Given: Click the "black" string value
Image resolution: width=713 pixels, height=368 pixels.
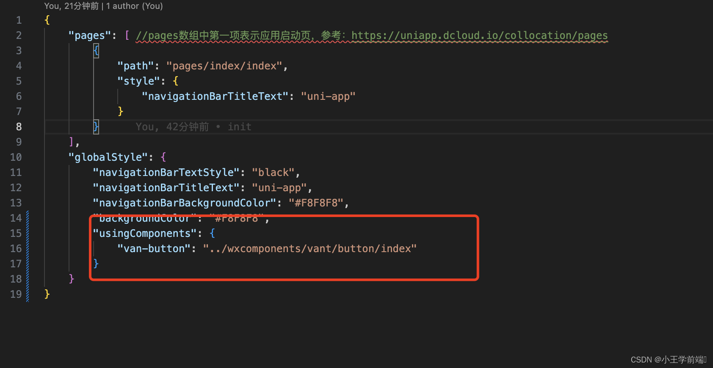Looking at the screenshot, I should 273,173.
